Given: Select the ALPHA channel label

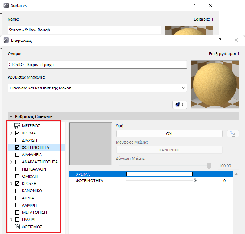Looking at the screenshot, I should click(28, 198).
